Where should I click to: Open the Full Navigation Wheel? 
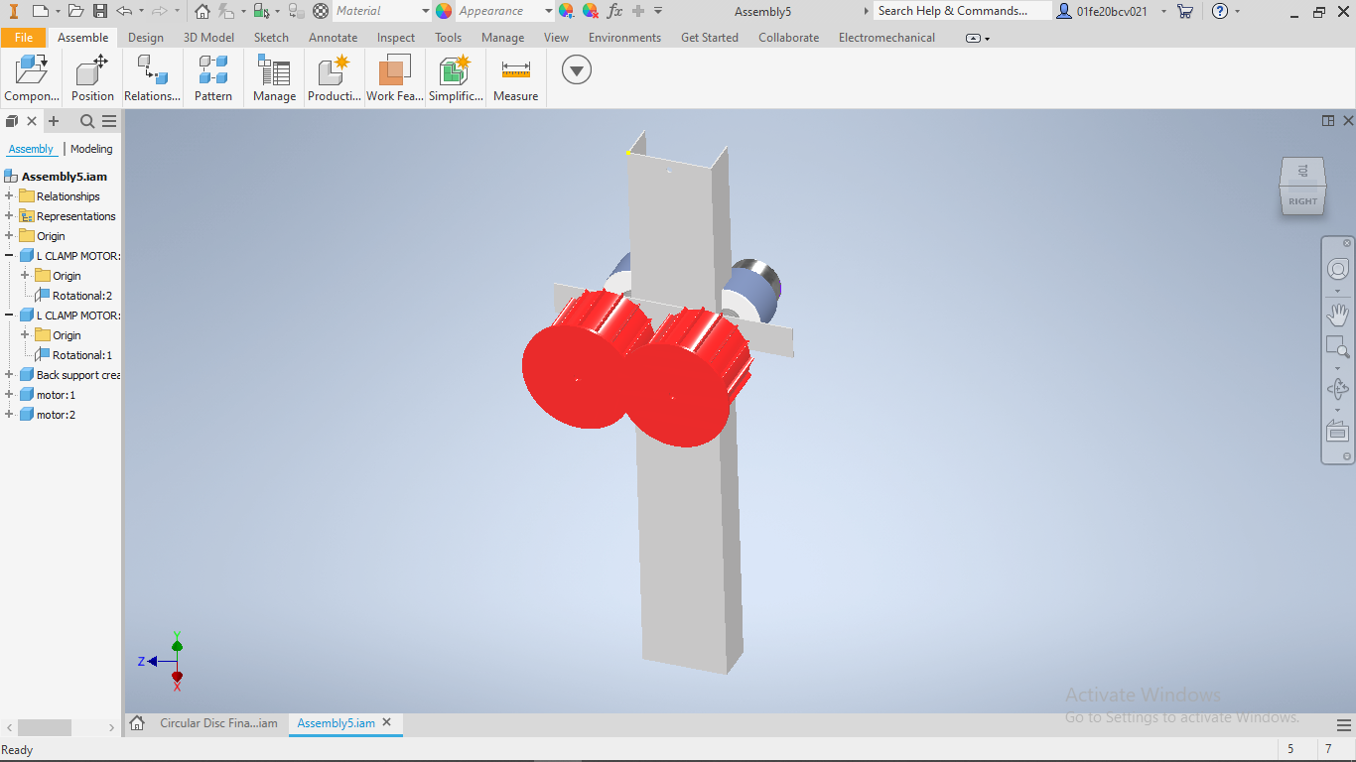pos(1338,269)
